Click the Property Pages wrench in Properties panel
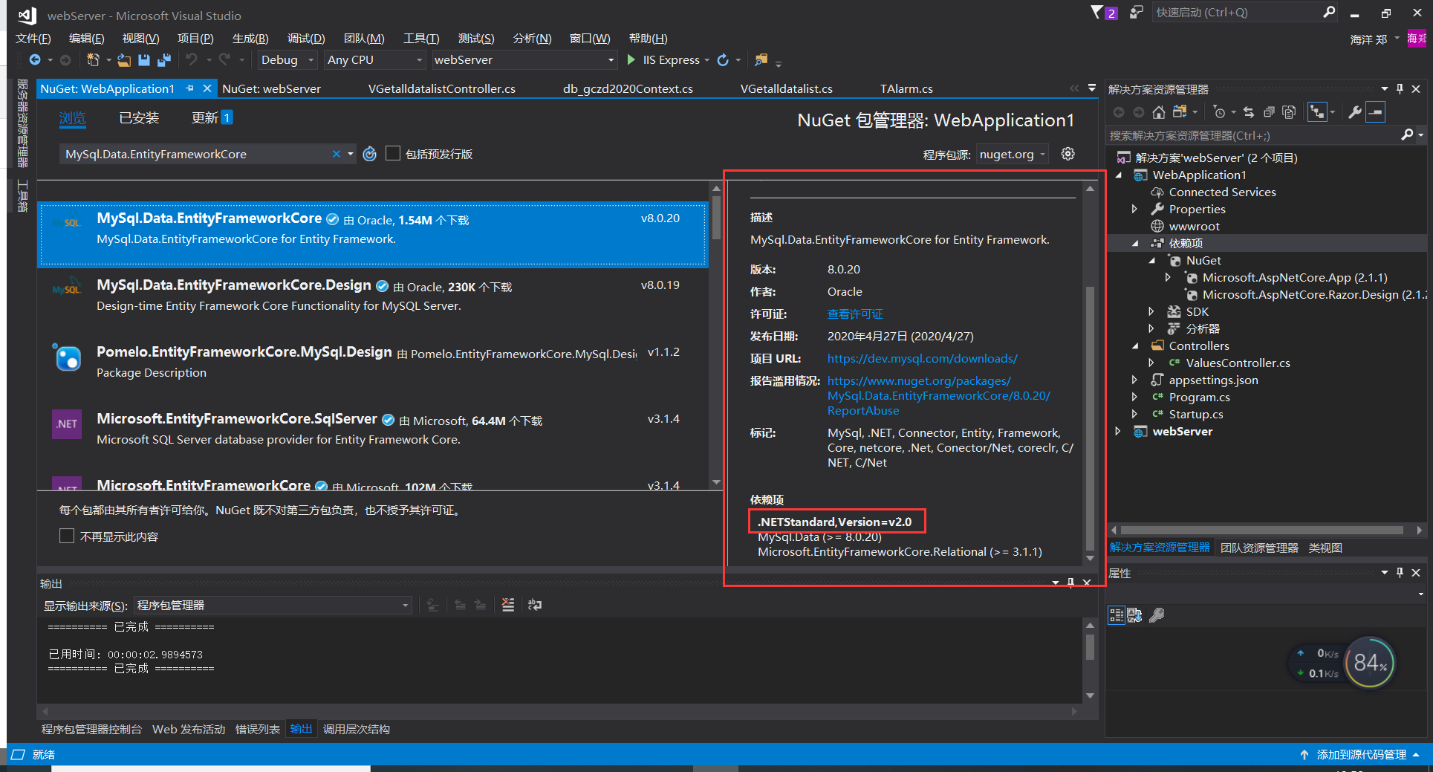This screenshot has width=1433, height=772. [1157, 615]
